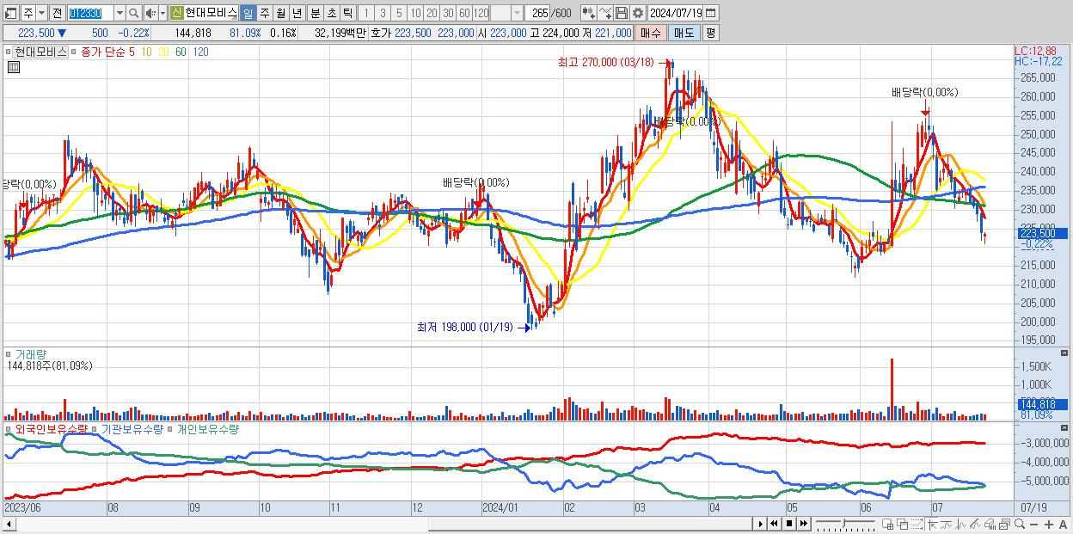This screenshot has height=534, width=1073.
Task: Click the 3D bar chart tool icon
Action: click(990, 524)
